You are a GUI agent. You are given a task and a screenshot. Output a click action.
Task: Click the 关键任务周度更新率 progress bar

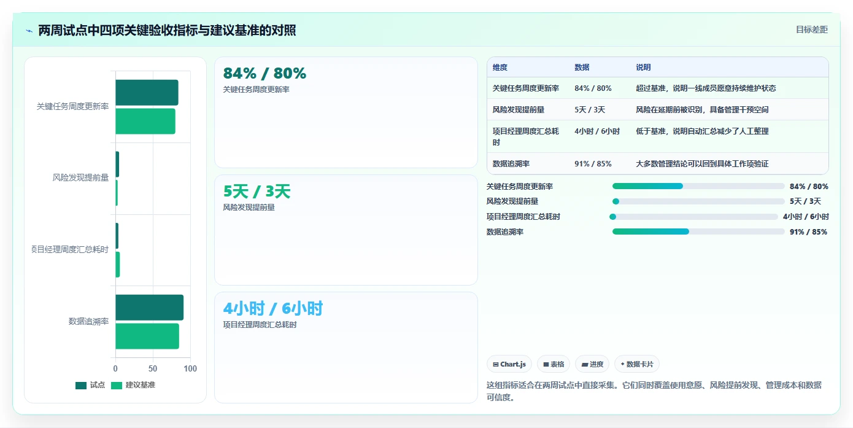698,186
